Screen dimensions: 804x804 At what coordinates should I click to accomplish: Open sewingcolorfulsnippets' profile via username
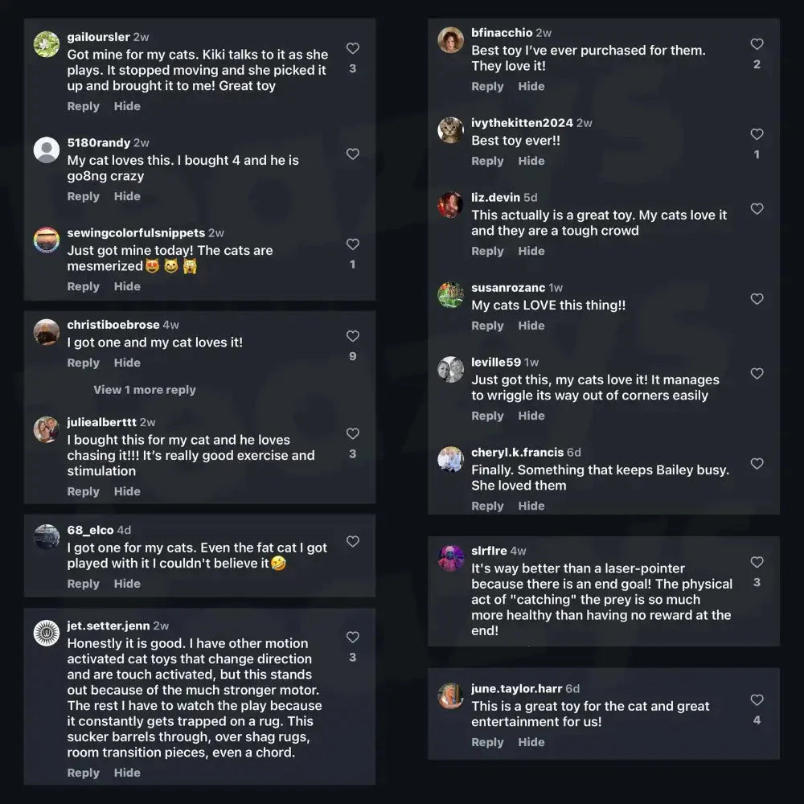[x=136, y=233]
